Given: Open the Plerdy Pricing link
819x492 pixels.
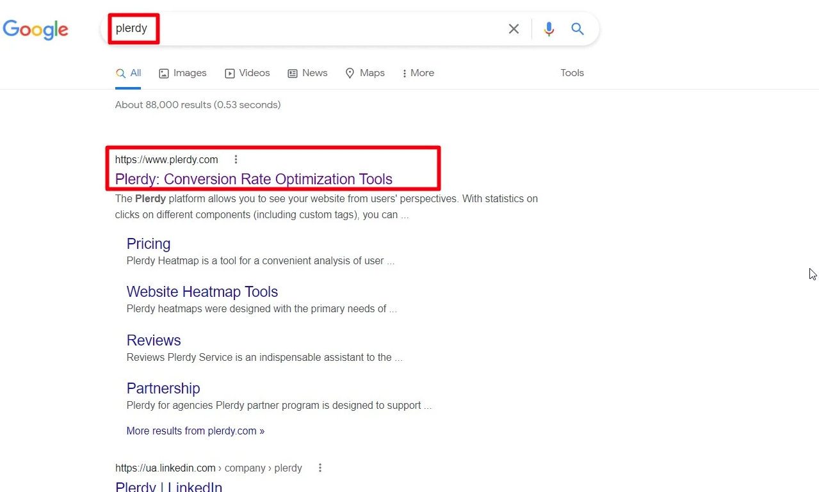Looking at the screenshot, I should click(149, 244).
